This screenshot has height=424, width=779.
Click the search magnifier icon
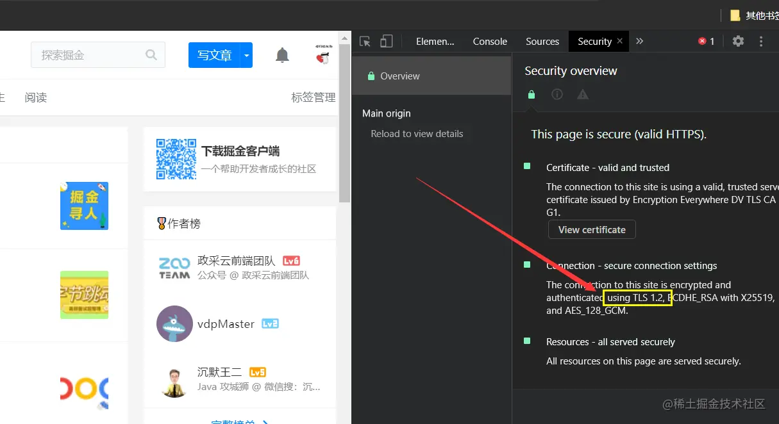coord(151,55)
